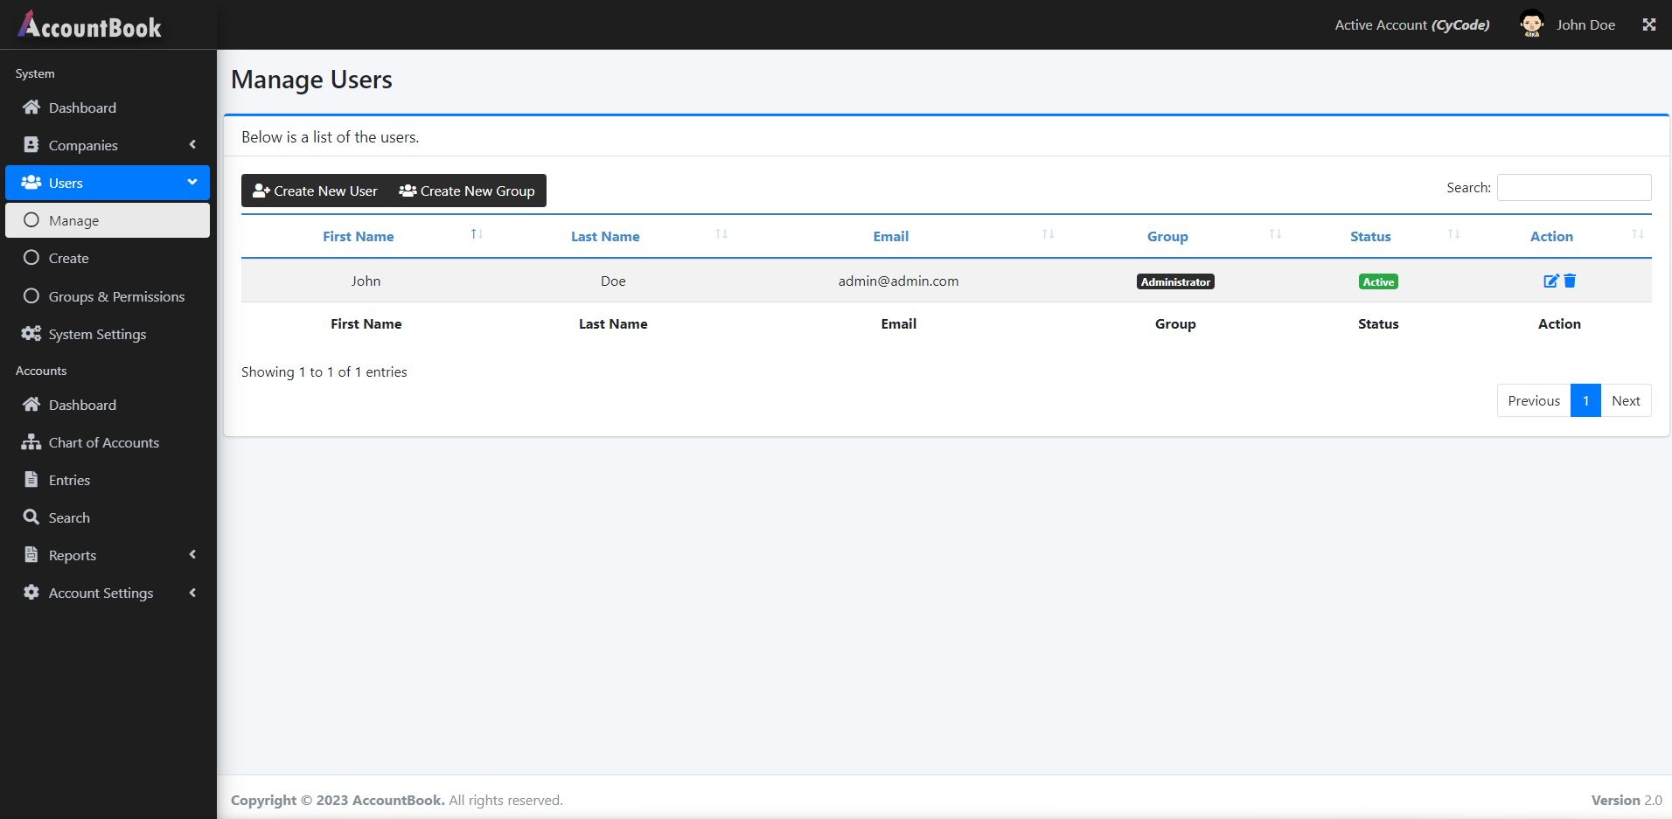The width and height of the screenshot is (1672, 819).
Task: Click John Doe's avatar picture
Action: click(1532, 24)
